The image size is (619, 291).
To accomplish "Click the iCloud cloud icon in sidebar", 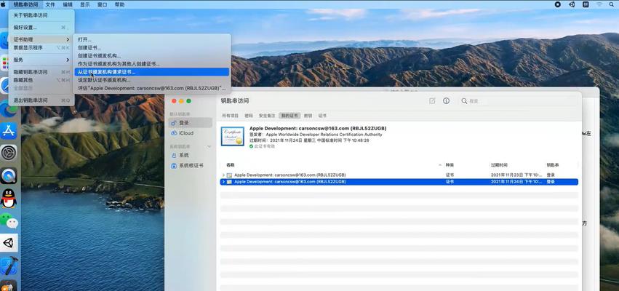I will coord(174,133).
